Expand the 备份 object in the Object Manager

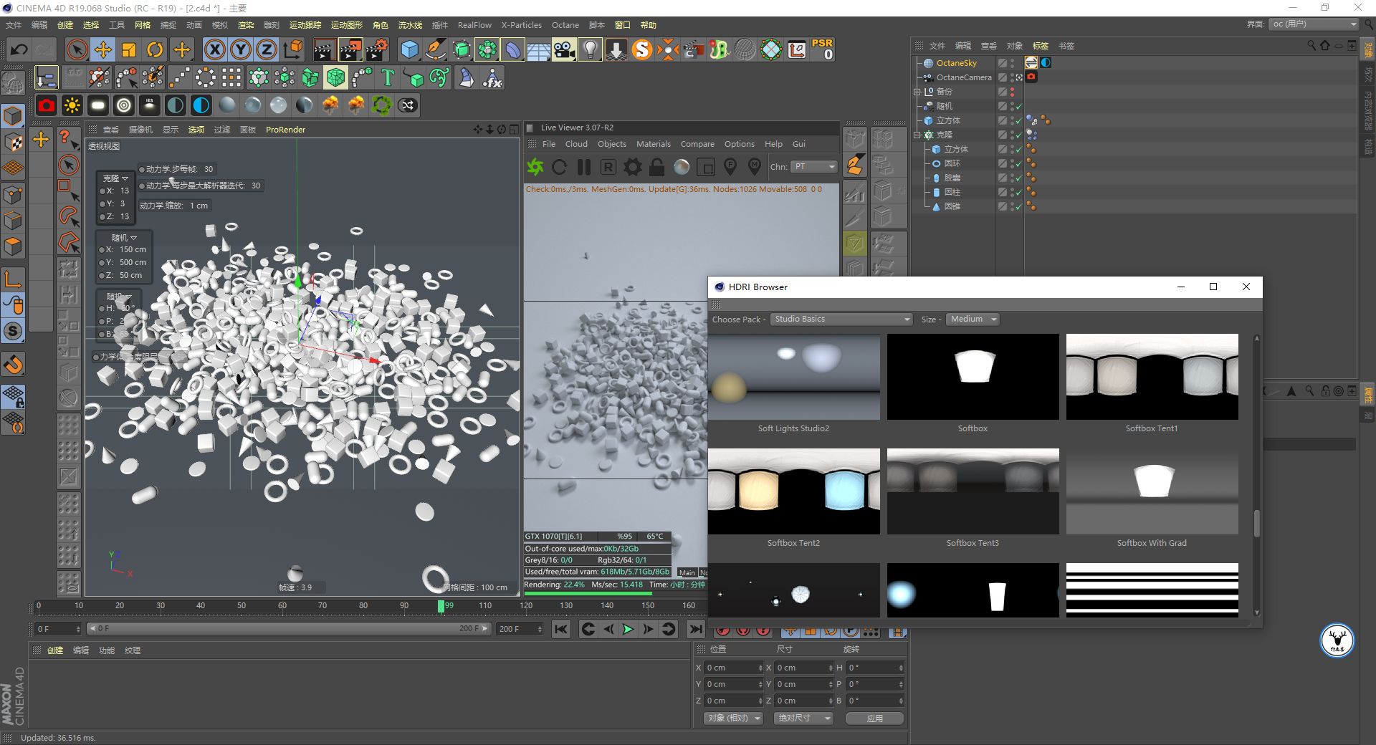point(917,92)
